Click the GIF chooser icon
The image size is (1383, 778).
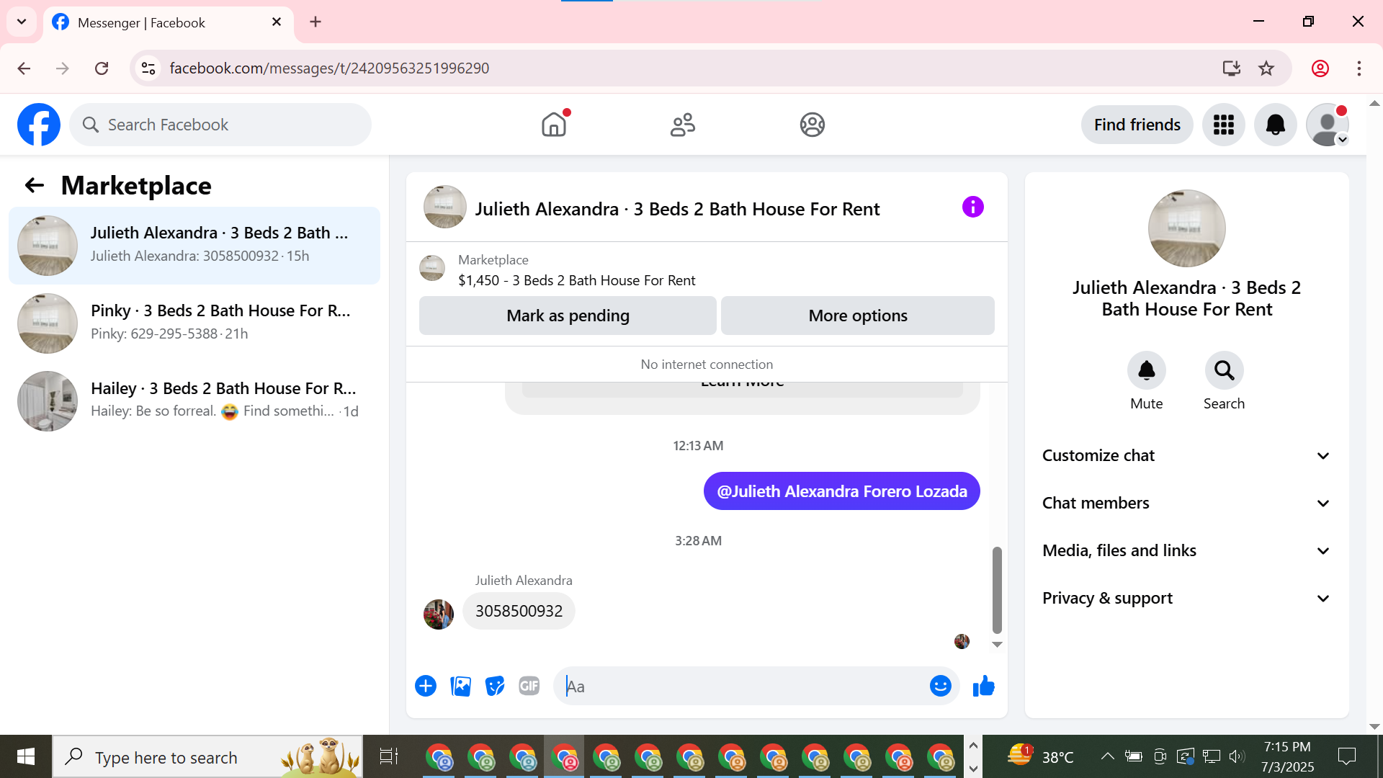[529, 686]
